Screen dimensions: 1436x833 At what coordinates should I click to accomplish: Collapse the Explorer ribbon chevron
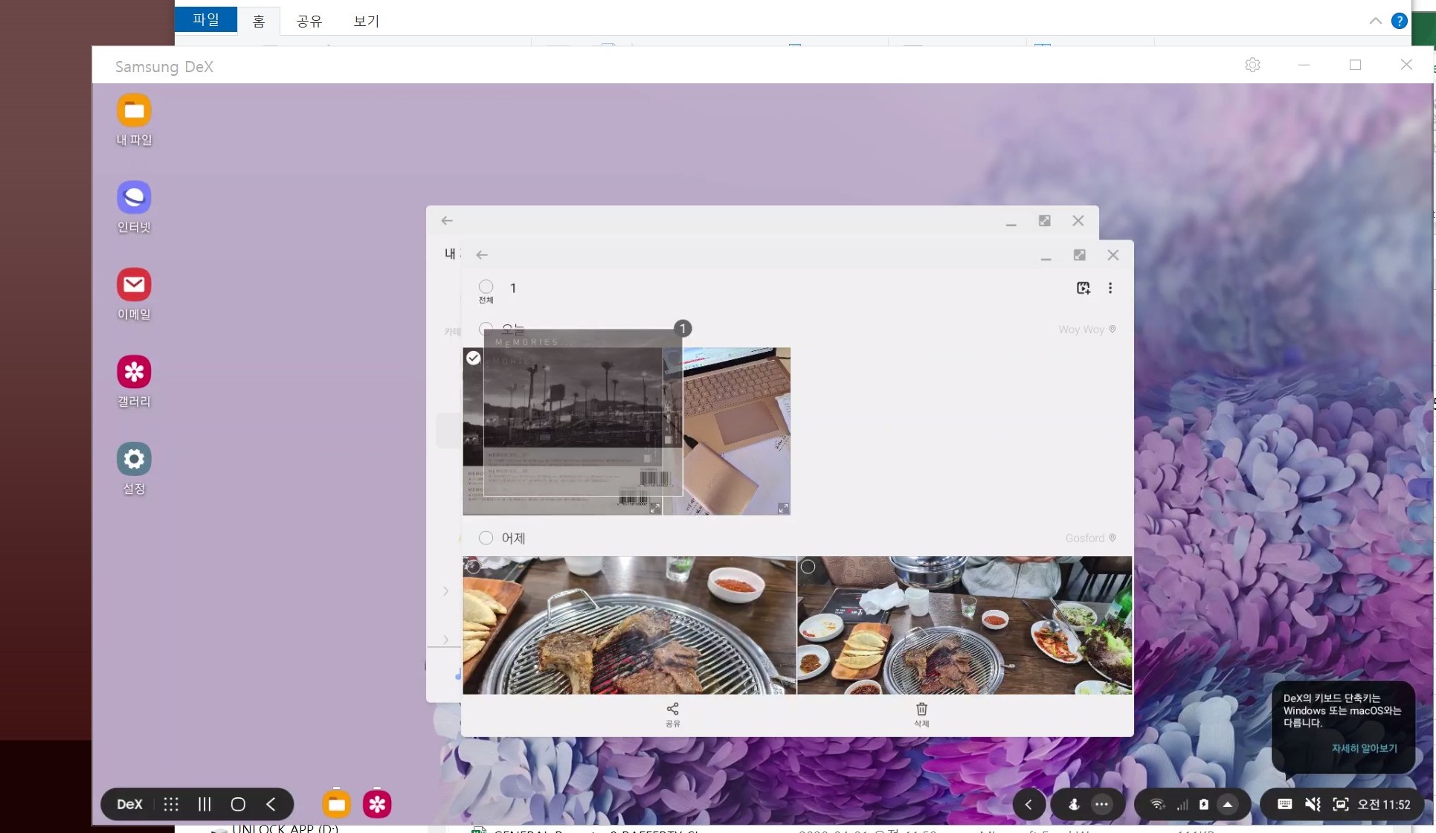coord(1376,21)
